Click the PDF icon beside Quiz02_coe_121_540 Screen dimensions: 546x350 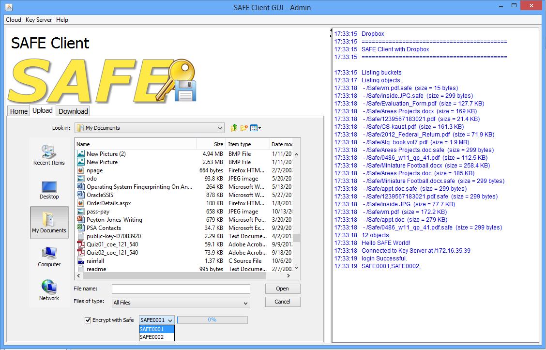point(81,253)
